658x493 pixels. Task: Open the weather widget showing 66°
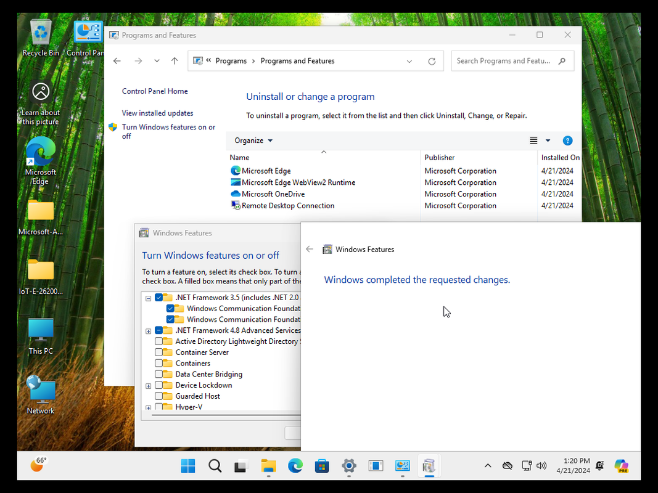[38, 465]
